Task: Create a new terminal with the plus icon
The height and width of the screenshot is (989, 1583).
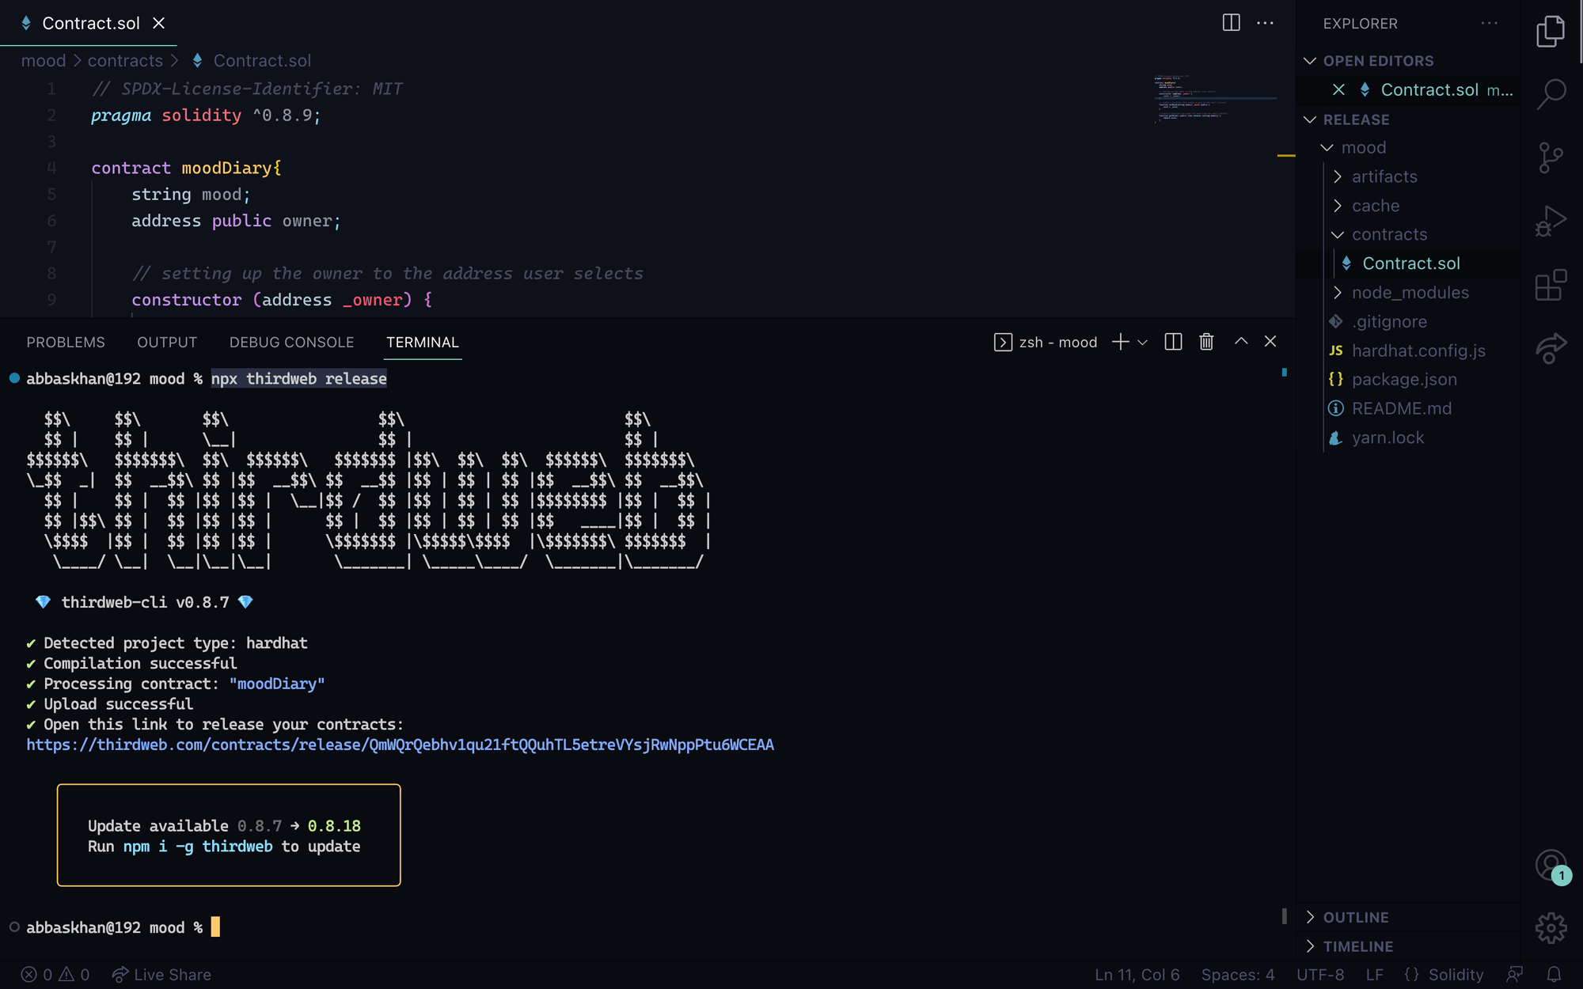Action: tap(1119, 342)
